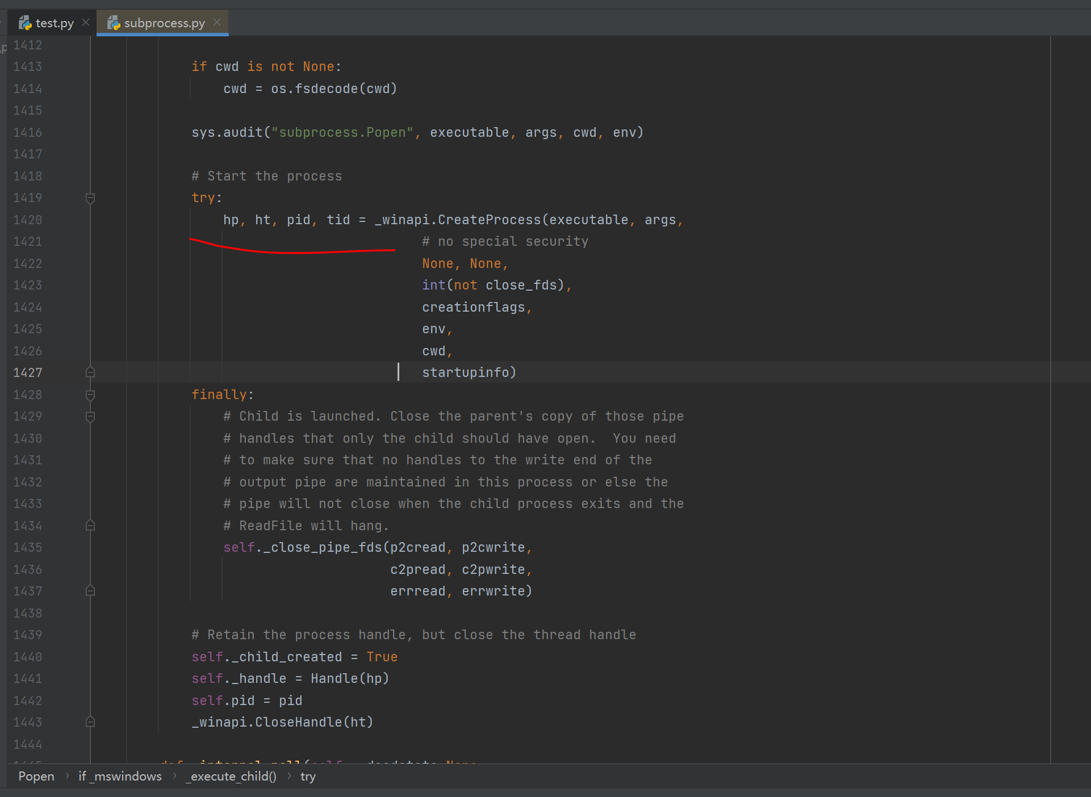Close the test.py tab
The image size is (1091, 797).
[86, 22]
